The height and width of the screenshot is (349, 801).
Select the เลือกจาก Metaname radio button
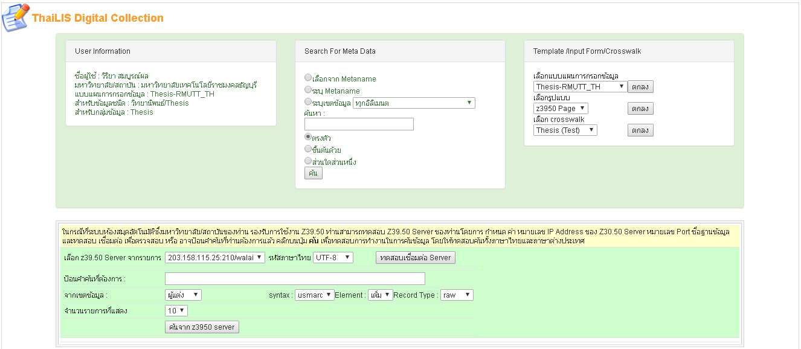pos(308,78)
